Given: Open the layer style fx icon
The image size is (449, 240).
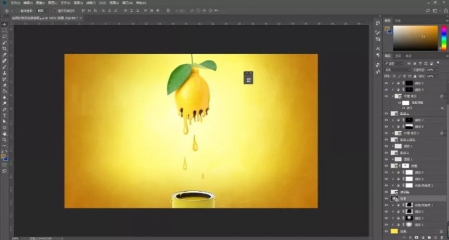Looking at the screenshot, I should (x=410, y=237).
